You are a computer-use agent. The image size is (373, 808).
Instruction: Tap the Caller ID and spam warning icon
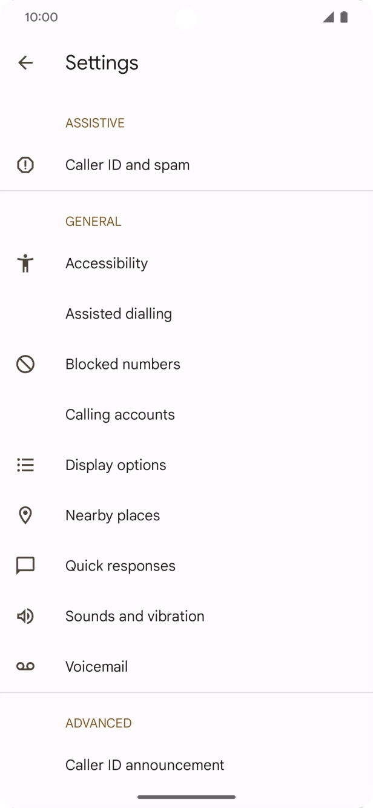[25, 165]
